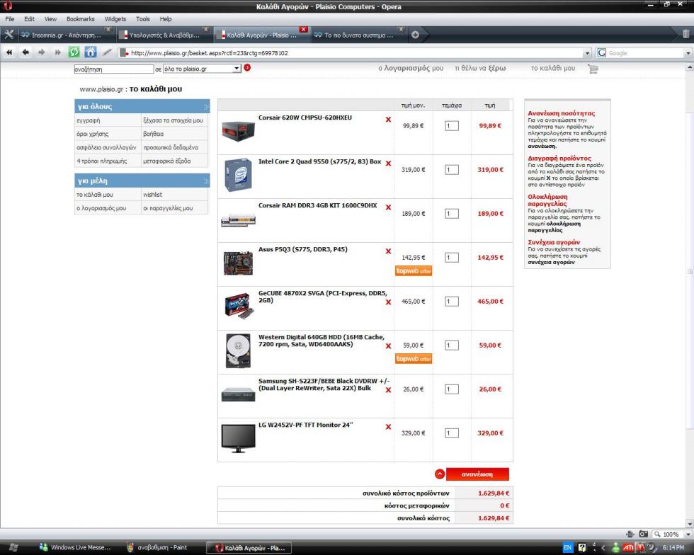Go back with the back arrow
This screenshot has height=555, width=694.
pyautogui.click(x=25, y=52)
